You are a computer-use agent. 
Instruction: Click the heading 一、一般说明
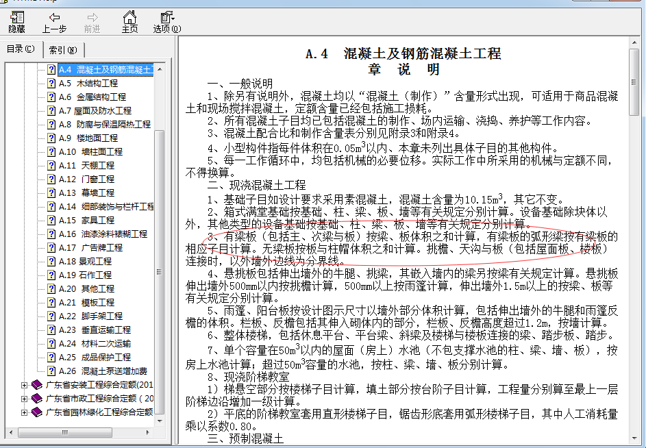click(x=240, y=84)
